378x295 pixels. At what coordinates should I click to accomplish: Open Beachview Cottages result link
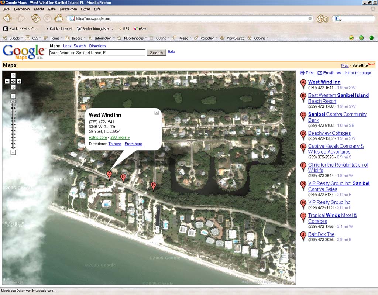click(329, 133)
